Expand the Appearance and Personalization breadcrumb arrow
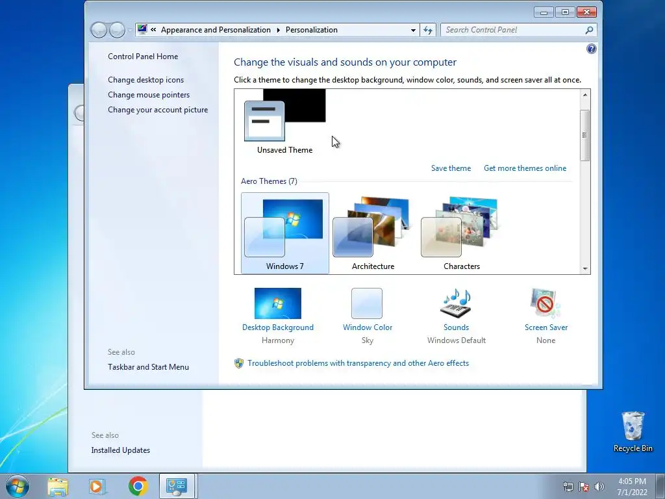665x499 pixels. [278, 30]
